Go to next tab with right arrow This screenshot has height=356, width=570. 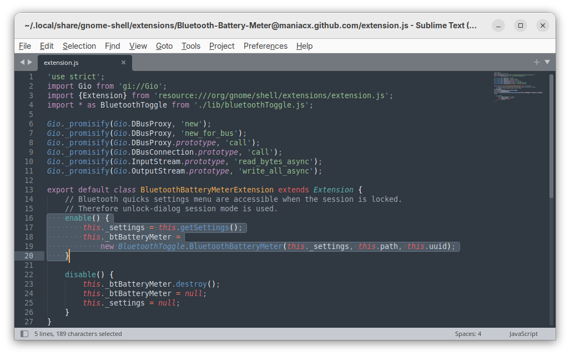click(30, 62)
